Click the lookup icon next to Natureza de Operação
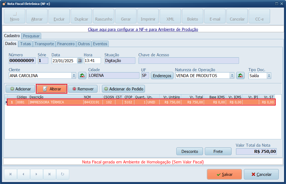Screen dimensions: 286x184 [240, 76]
